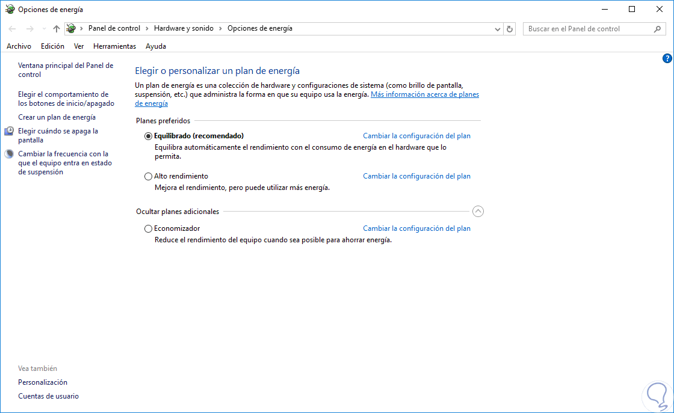Change plan settings for Alto rendimiento
The width and height of the screenshot is (674, 413).
pos(416,176)
